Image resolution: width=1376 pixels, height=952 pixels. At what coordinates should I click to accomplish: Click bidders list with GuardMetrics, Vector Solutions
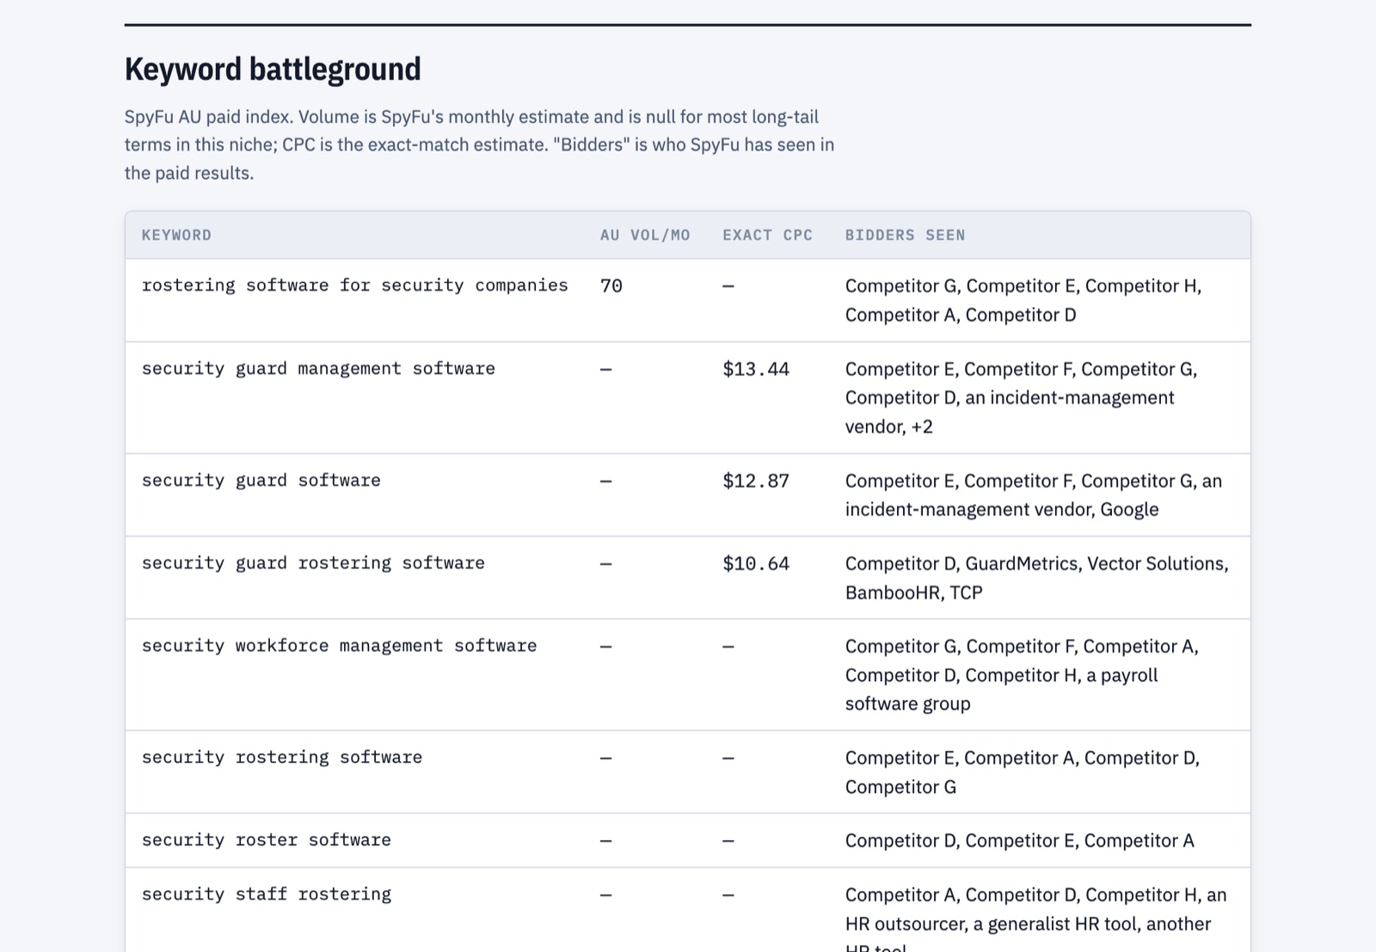1036,578
